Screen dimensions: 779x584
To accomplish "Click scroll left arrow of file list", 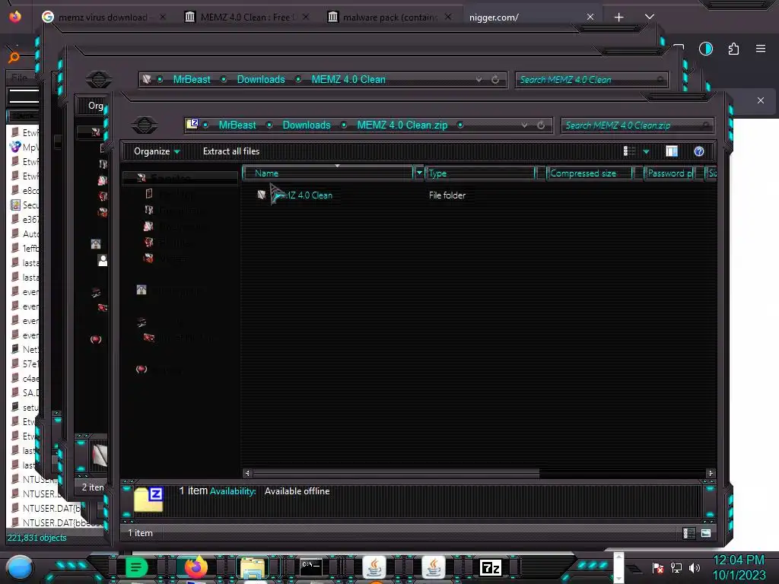I will (x=247, y=473).
